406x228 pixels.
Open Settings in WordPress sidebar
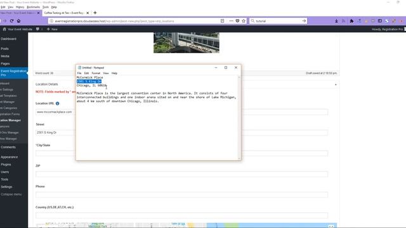[6, 187]
